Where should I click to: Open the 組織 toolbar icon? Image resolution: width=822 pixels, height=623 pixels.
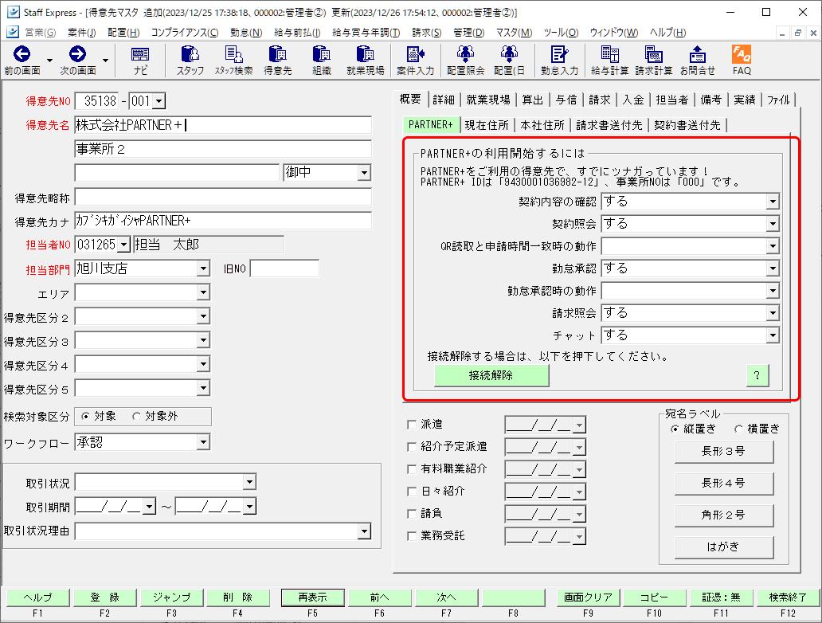click(x=321, y=54)
